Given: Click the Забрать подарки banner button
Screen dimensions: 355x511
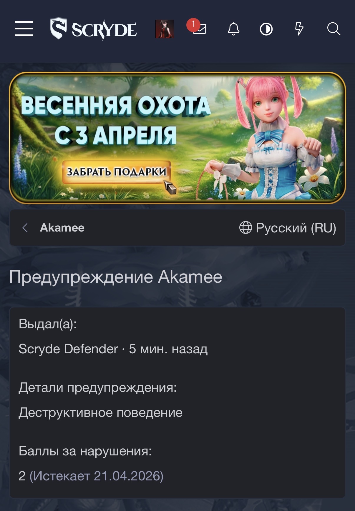Looking at the screenshot, I should click(117, 172).
